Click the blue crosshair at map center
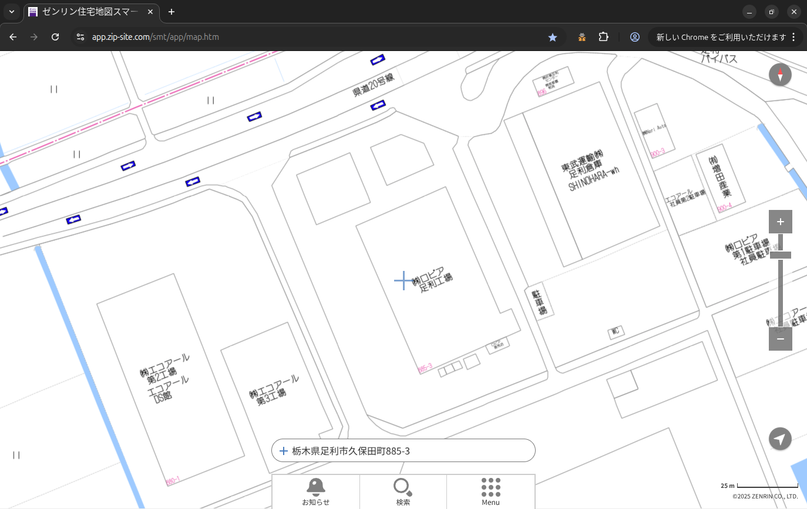The image size is (807, 509). (x=403, y=281)
